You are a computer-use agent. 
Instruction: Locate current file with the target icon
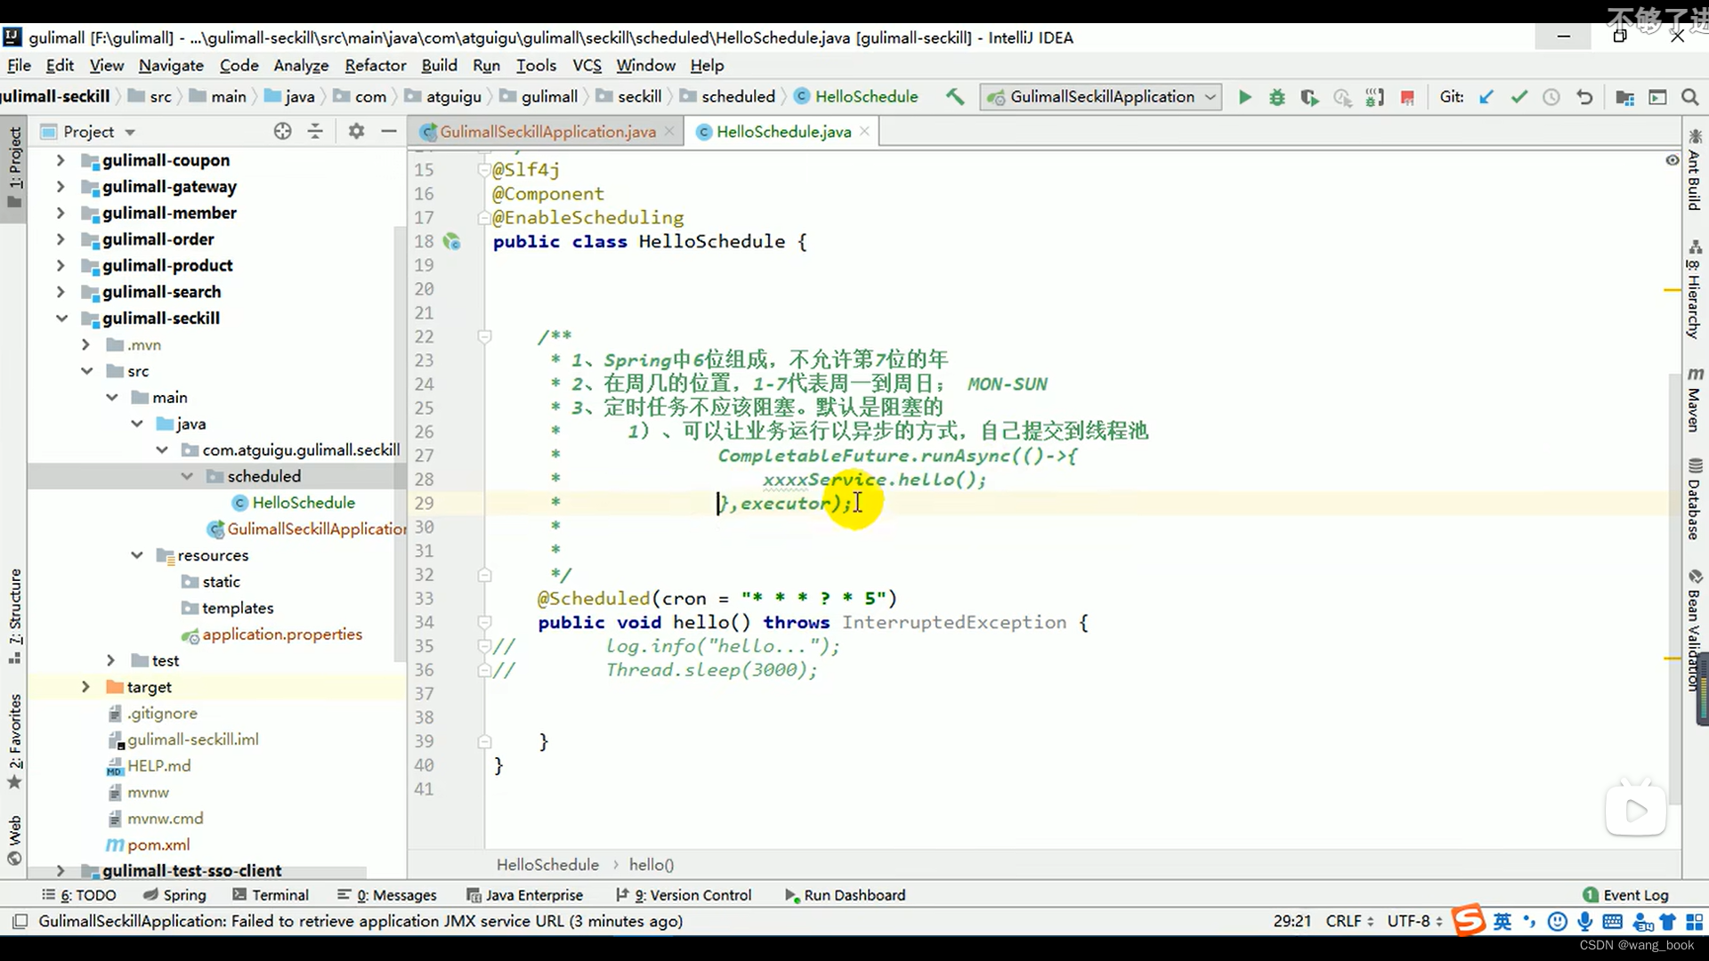(283, 132)
